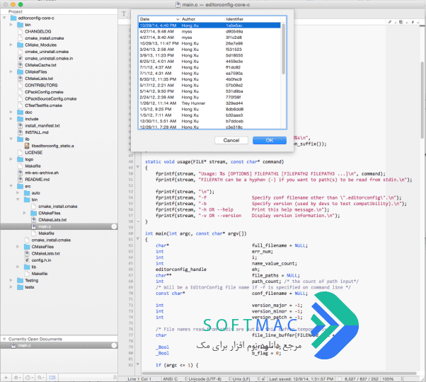Expand the doc folder
The height and width of the screenshot is (382, 426).
coord(11,112)
